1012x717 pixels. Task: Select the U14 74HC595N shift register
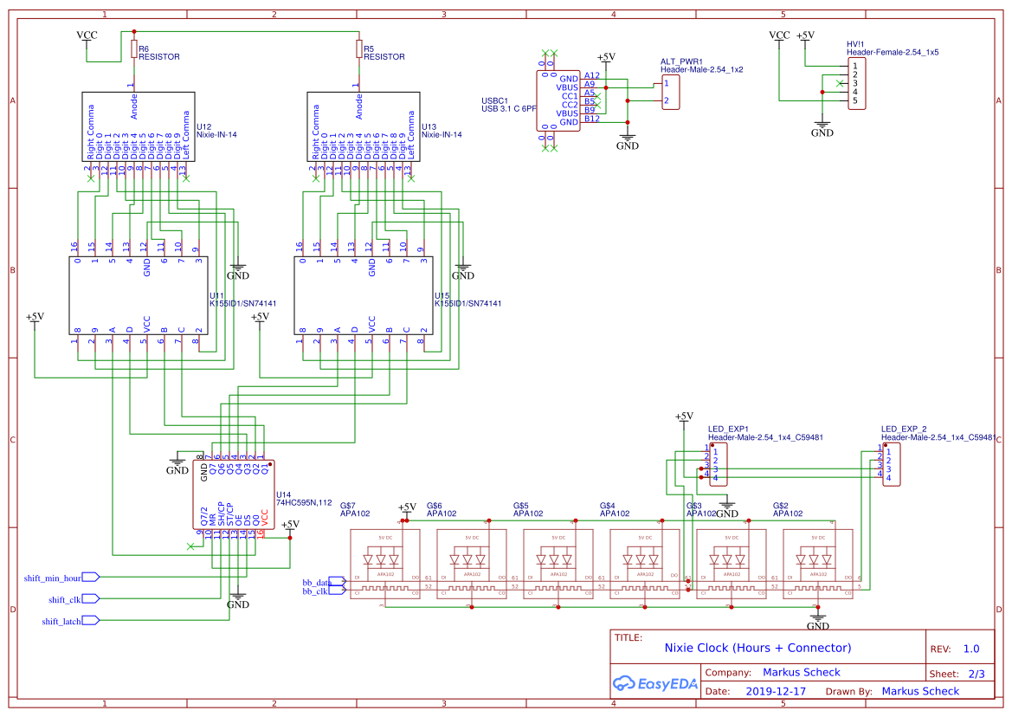coord(232,495)
